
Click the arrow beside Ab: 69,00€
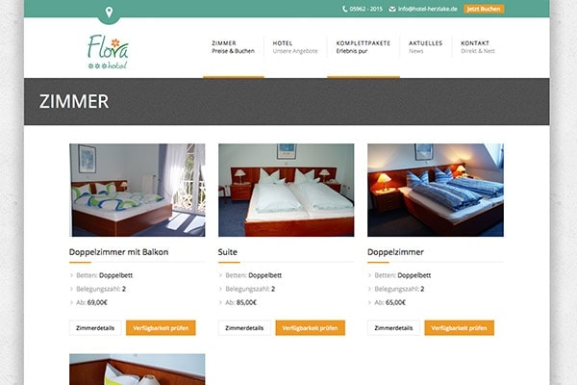click(71, 302)
